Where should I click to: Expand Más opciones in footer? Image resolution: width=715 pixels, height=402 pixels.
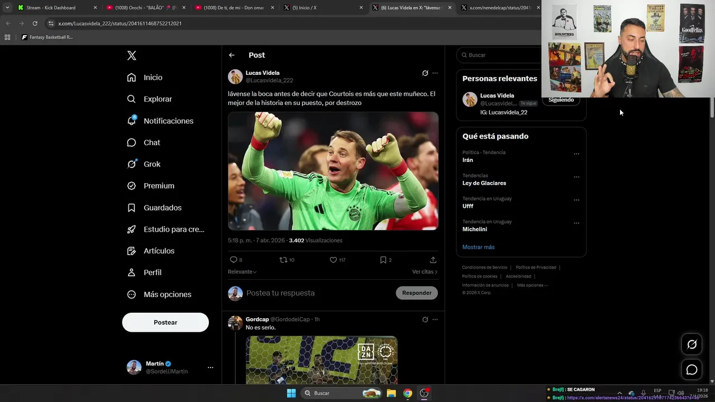(532, 285)
